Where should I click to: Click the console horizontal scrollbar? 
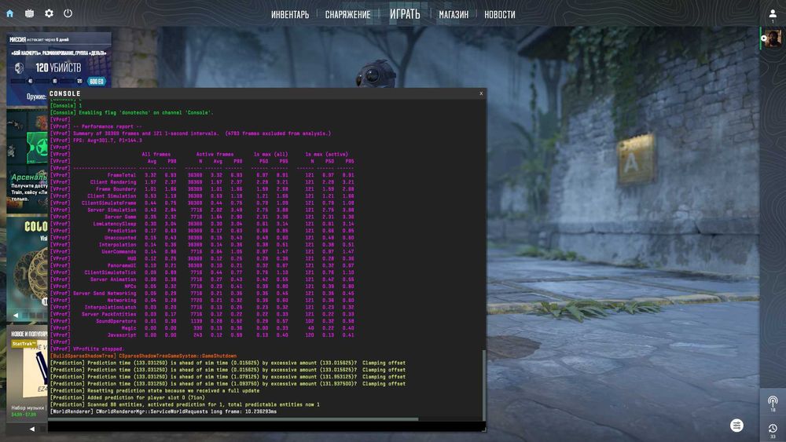[233, 419]
